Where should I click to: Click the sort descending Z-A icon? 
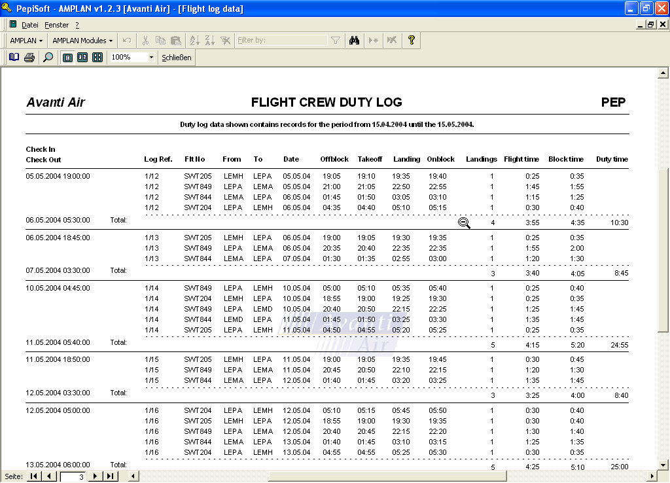pos(210,41)
